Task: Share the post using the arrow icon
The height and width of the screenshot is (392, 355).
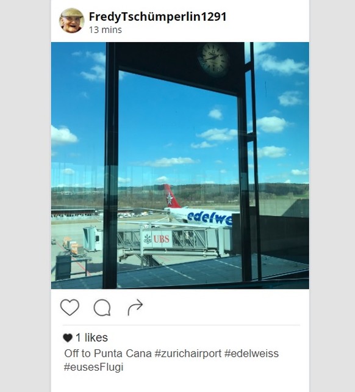Action: pos(135,307)
